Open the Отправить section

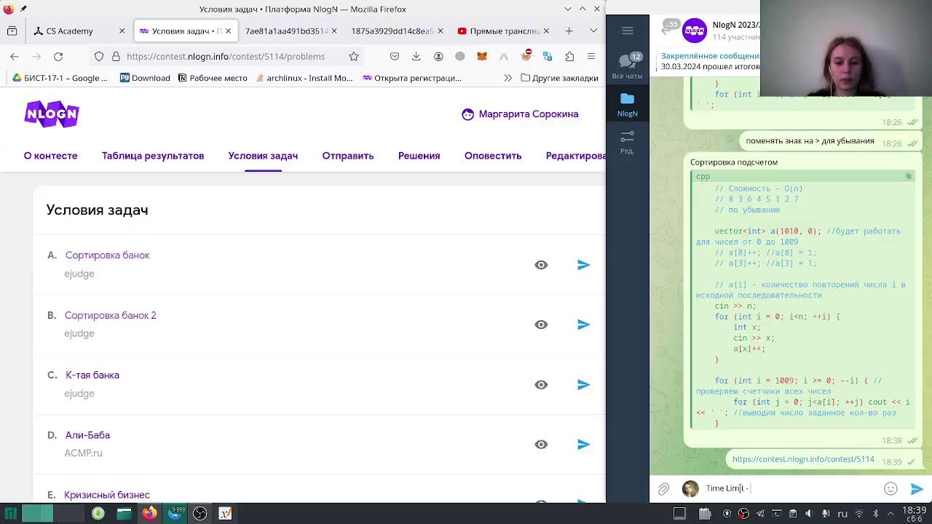[348, 156]
